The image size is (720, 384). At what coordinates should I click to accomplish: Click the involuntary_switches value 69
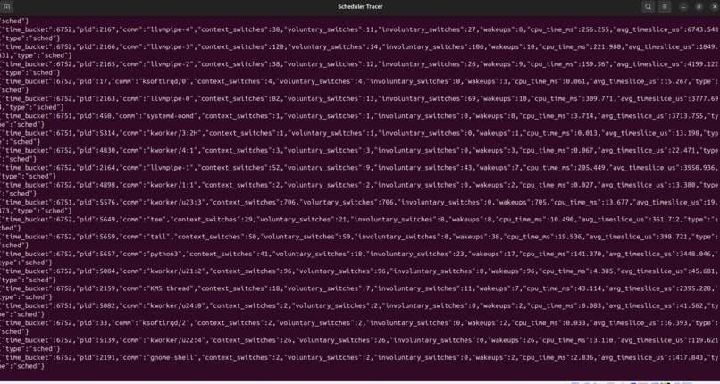click(x=472, y=98)
